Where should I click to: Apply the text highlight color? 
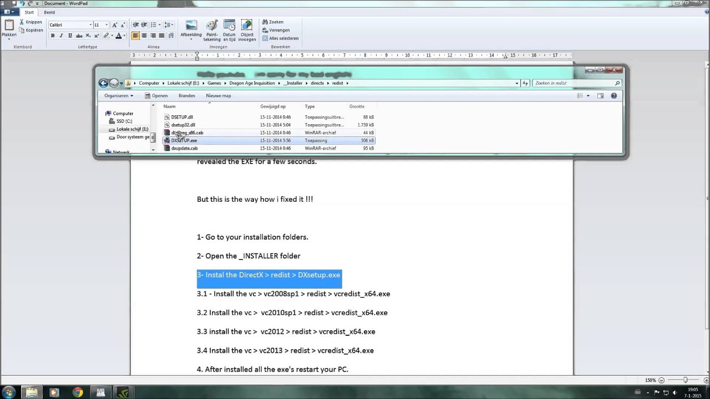[105, 35]
